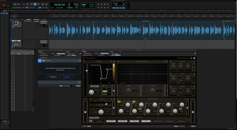Open the AVA Audiobook Basic preset dropdown
The height and width of the screenshot is (130, 237).
pyautogui.click(x=115, y=53)
